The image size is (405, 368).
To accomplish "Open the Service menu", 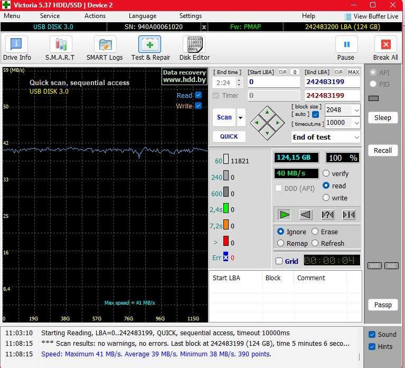I will pos(50,16).
